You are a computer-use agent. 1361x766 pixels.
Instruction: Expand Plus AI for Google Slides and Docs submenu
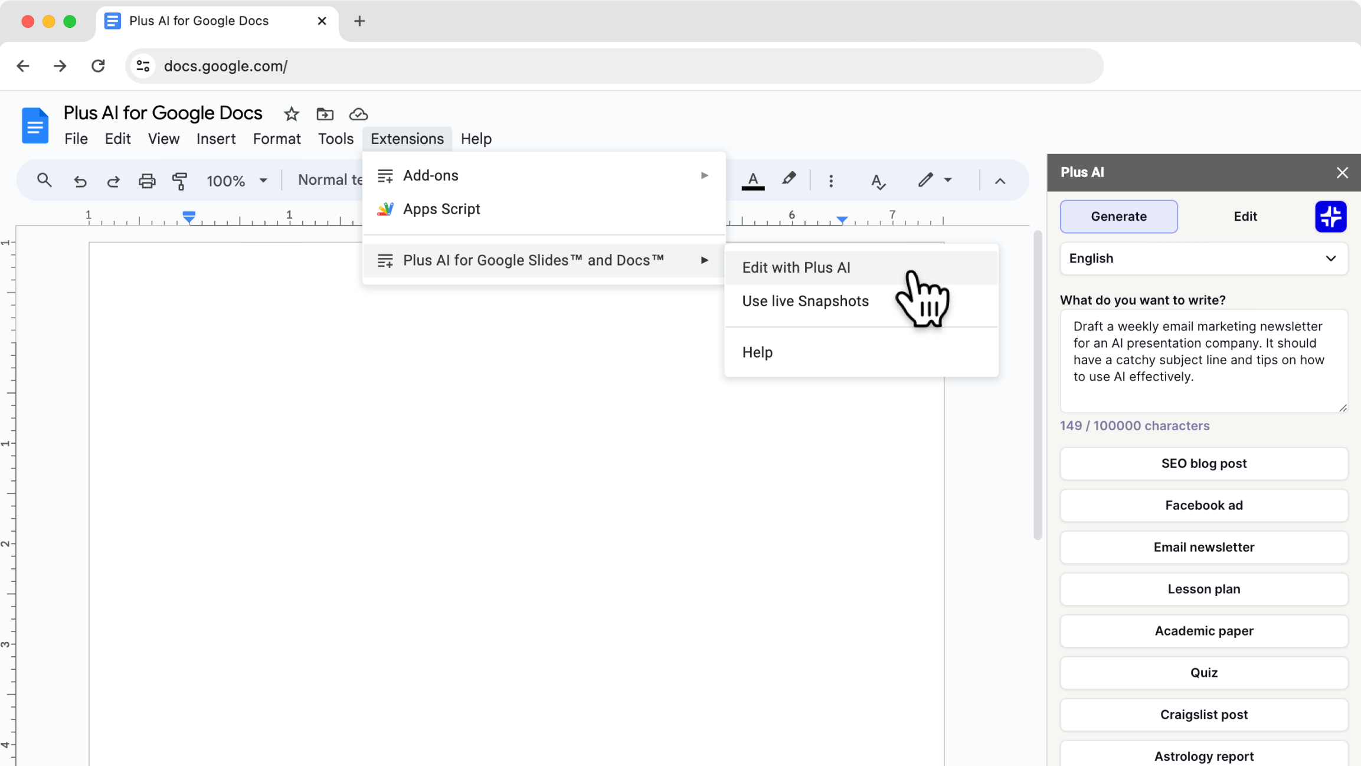[x=544, y=260]
